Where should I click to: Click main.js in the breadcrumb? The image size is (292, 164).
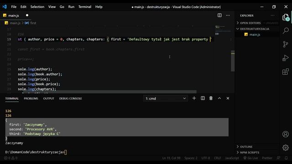coord(15,23)
